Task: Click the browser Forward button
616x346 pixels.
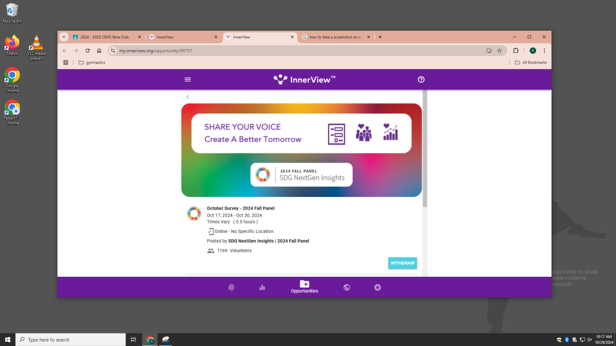Action: 76,50
